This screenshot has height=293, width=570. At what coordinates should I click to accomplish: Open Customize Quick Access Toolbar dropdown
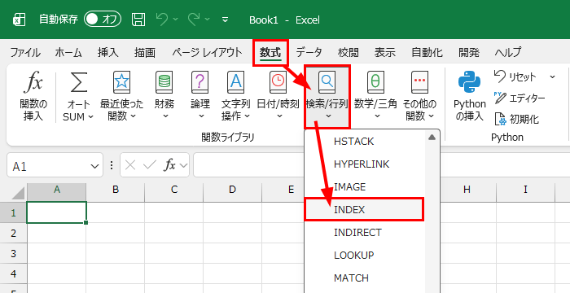pyautogui.click(x=225, y=20)
